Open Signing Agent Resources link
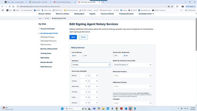197x111 pixels. [48, 41]
